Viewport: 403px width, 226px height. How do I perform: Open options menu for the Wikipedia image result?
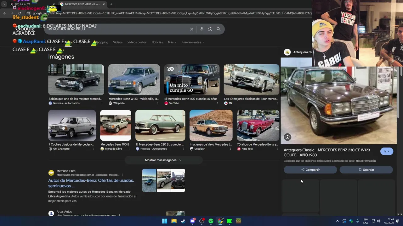click(x=158, y=103)
